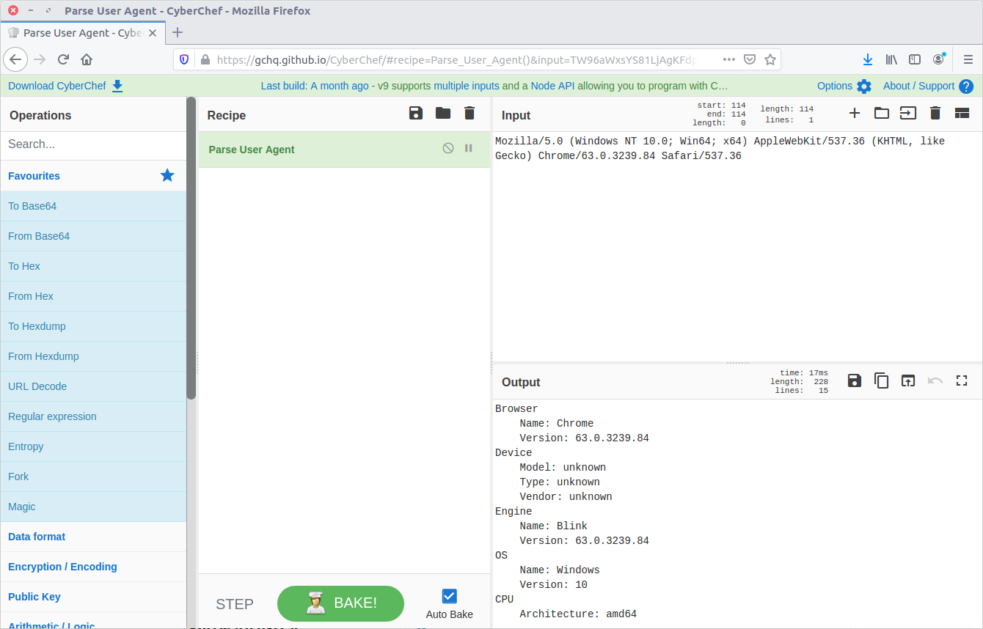
Task: Move output to input
Action: pos(908,380)
